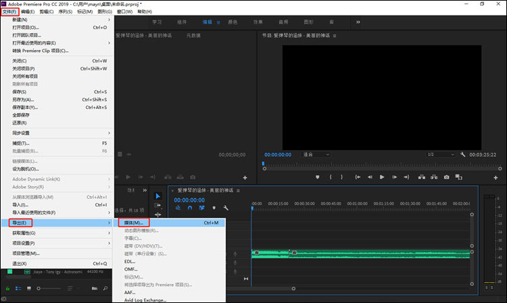Screen dimensions: 507x303
Task: Toggle linked selection in timeline
Action: click(x=201, y=208)
